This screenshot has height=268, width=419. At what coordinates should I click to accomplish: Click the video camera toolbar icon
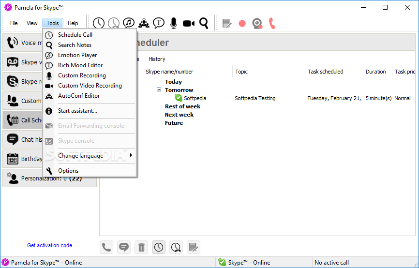(x=189, y=23)
